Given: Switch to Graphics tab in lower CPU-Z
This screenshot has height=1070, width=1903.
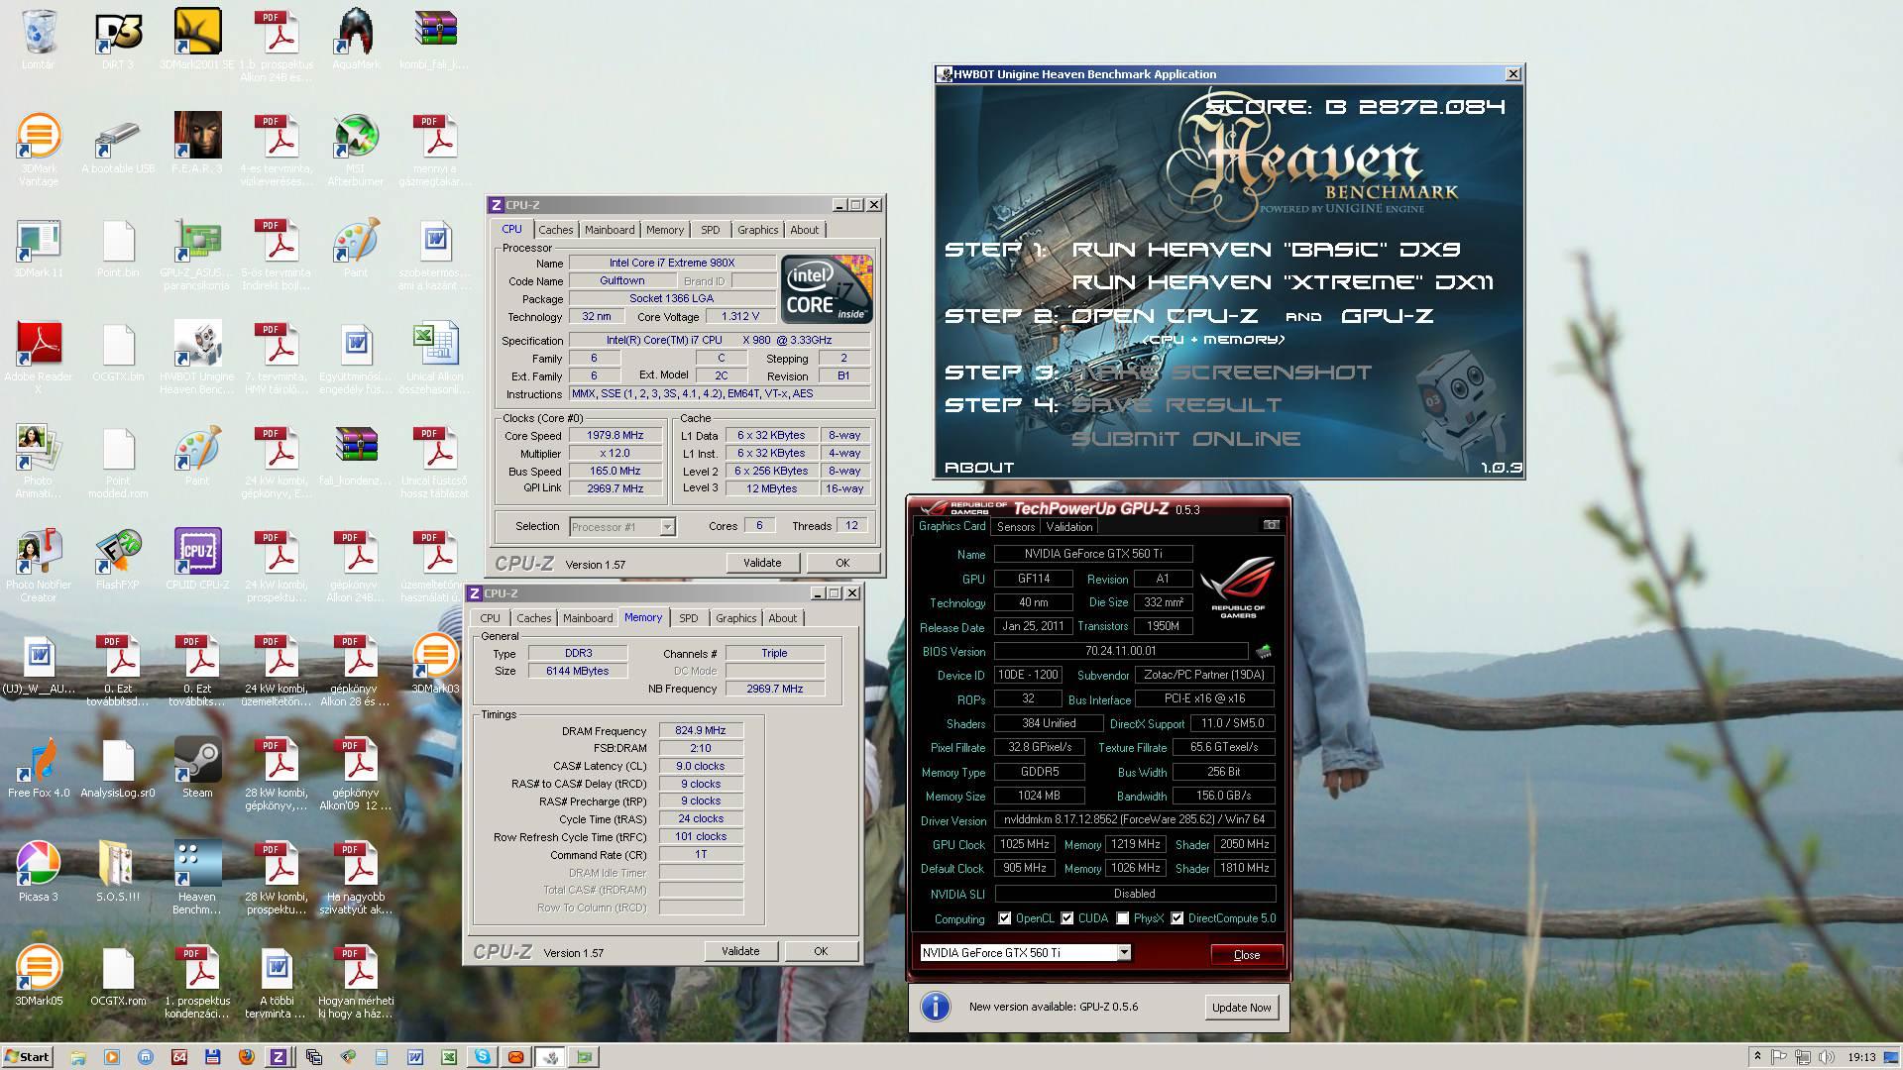Looking at the screenshot, I should click(736, 618).
